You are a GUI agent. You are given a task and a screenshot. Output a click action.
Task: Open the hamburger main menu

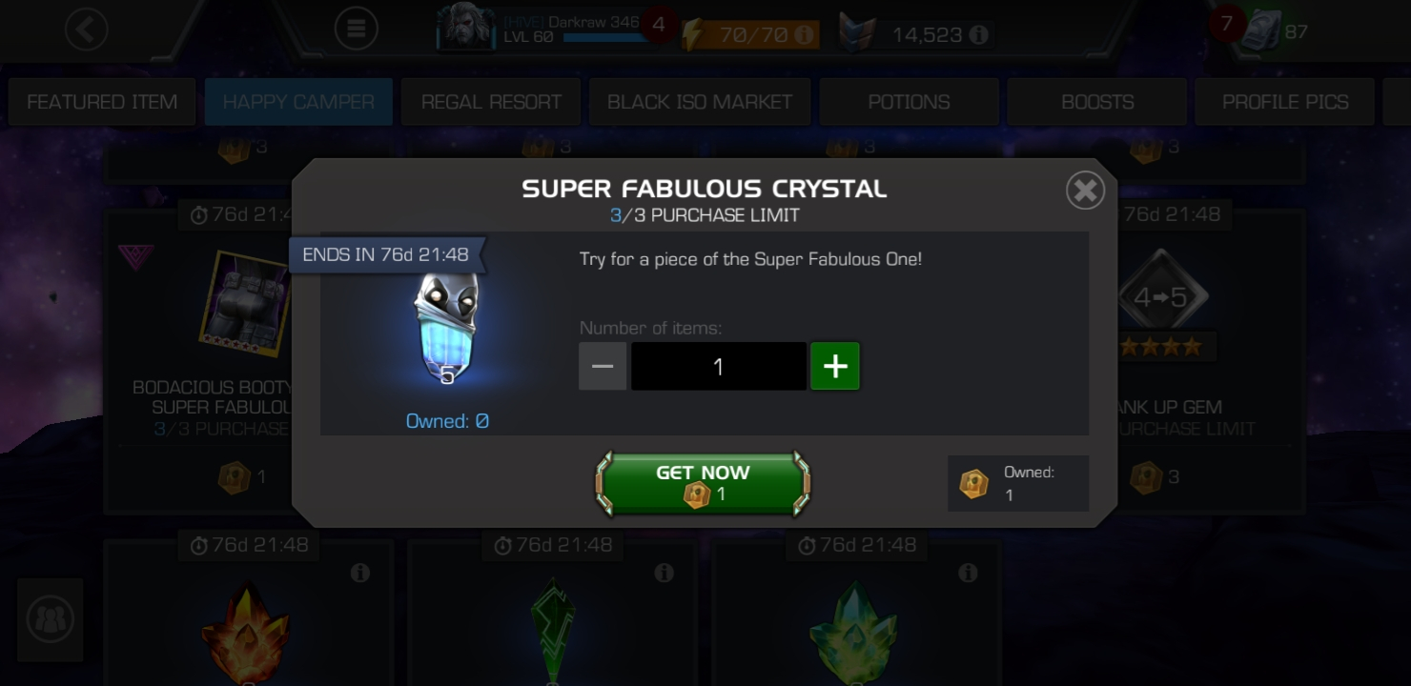[356, 30]
